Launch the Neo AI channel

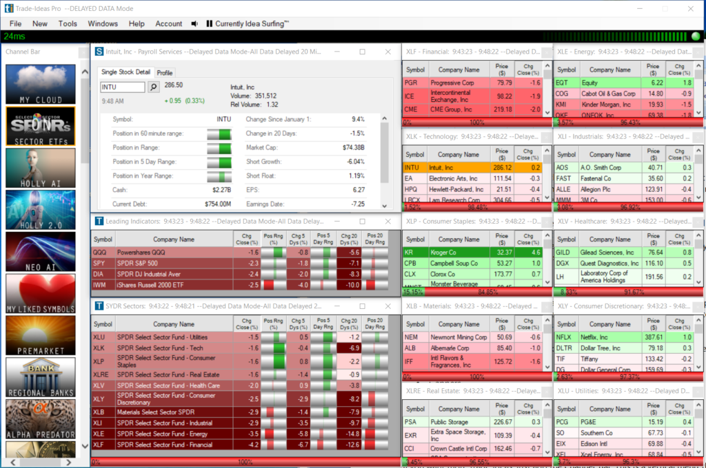click(x=41, y=252)
